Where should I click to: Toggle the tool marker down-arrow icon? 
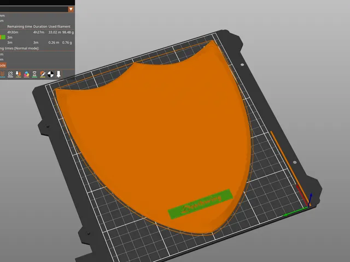(59, 74)
